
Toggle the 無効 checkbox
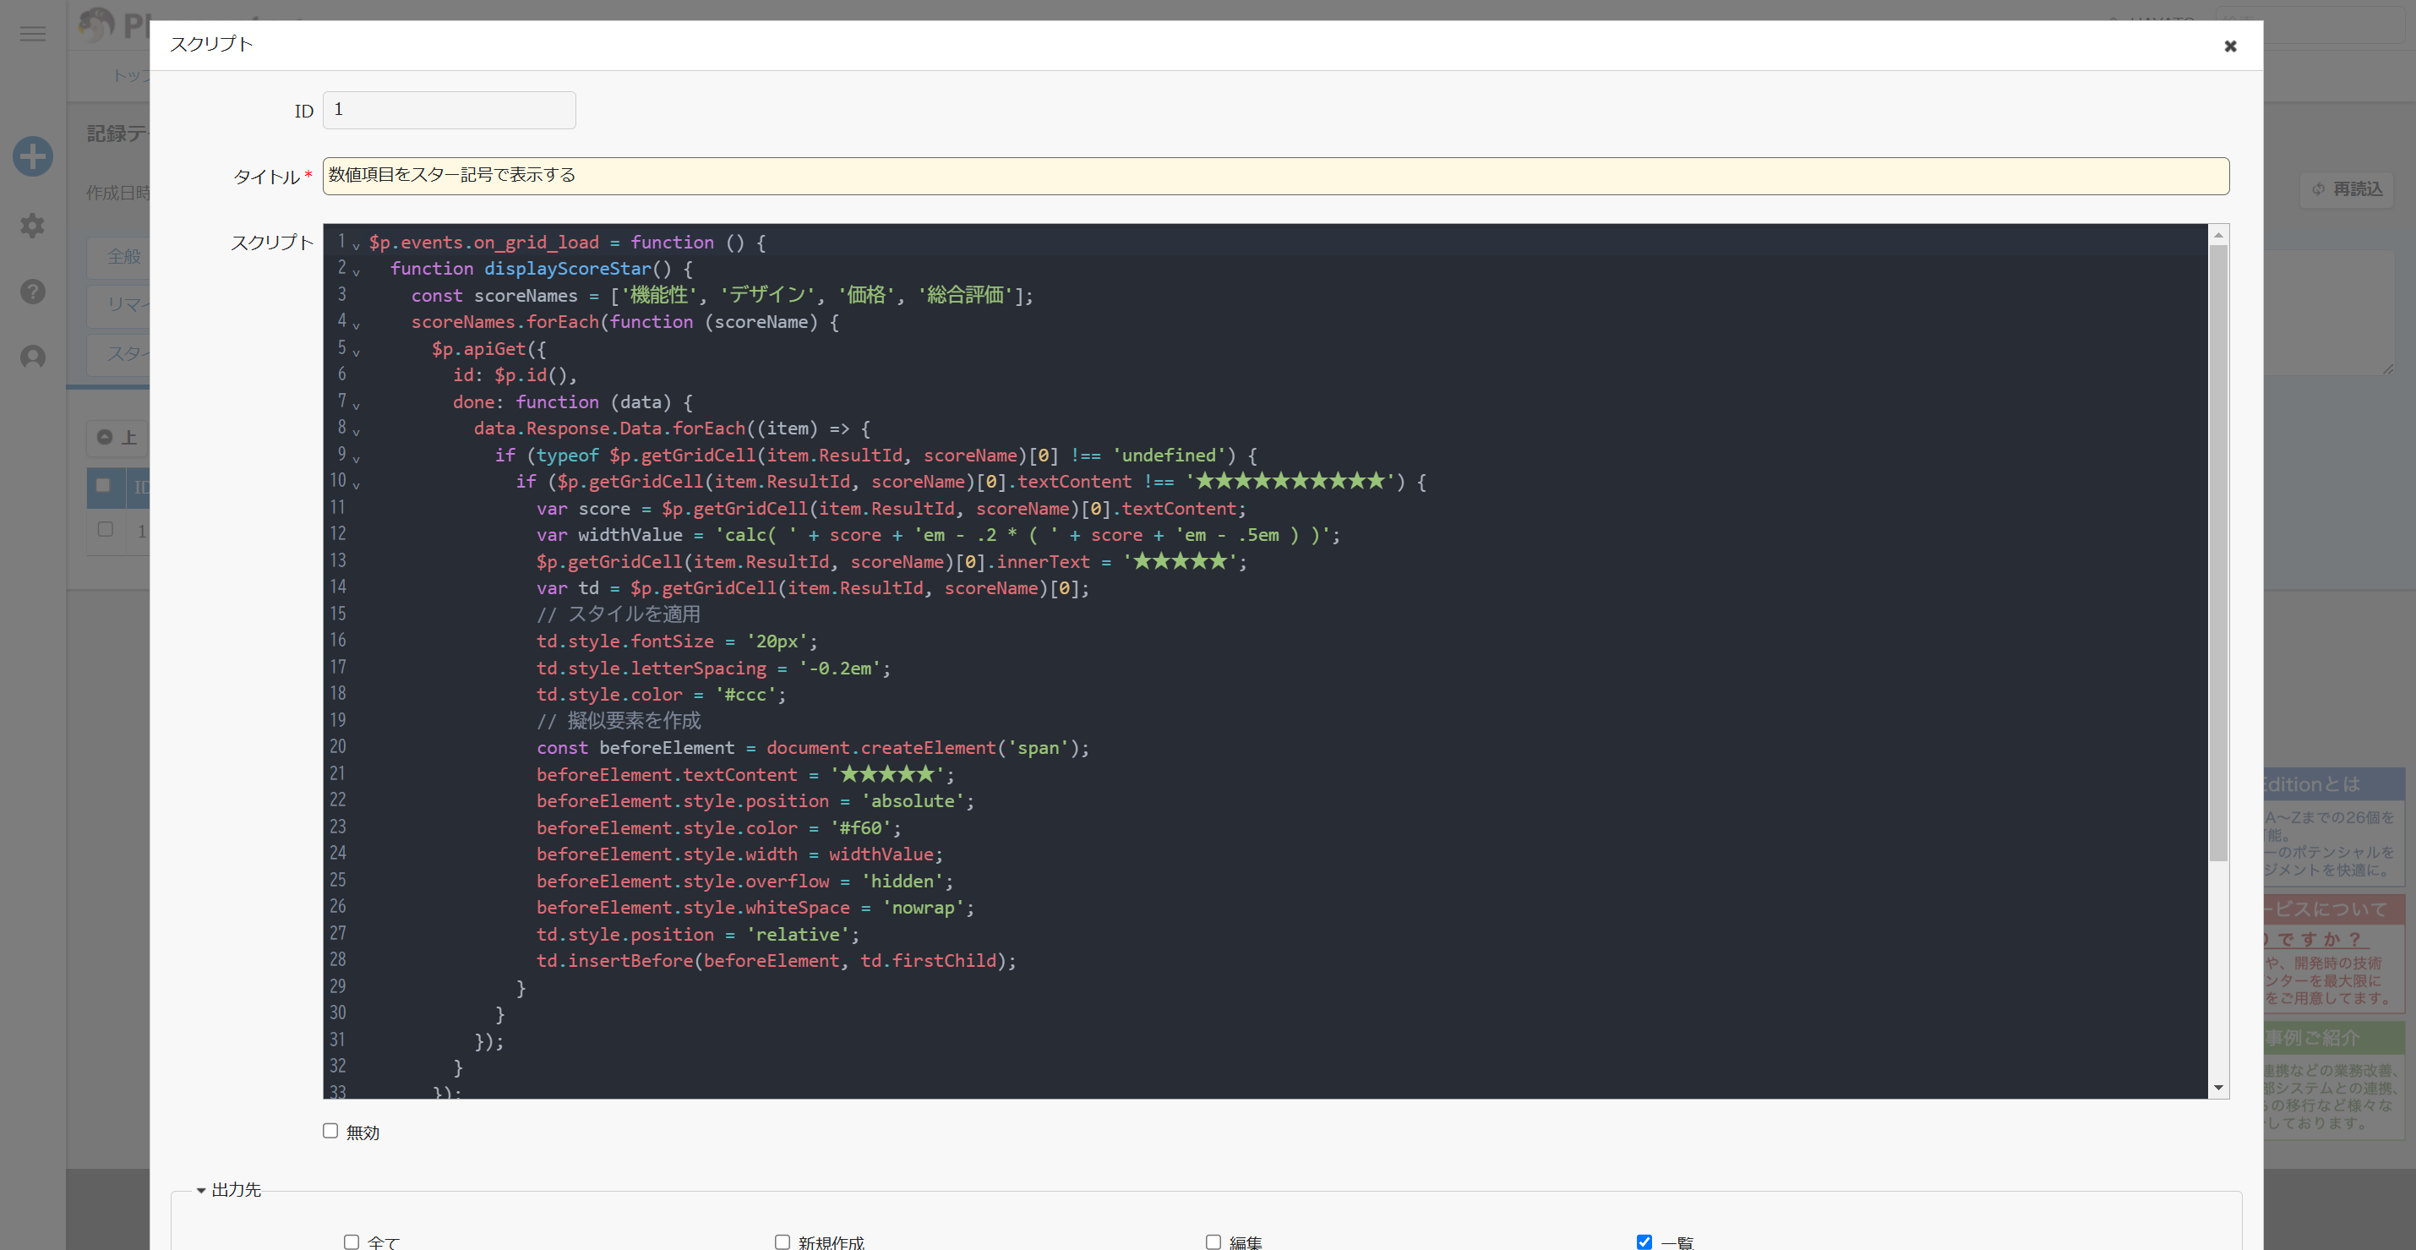pos(330,1131)
